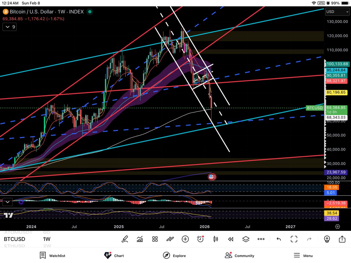351x263 pixels.
Task: Tap the 95,244.84 price label
Action: tap(336, 70)
